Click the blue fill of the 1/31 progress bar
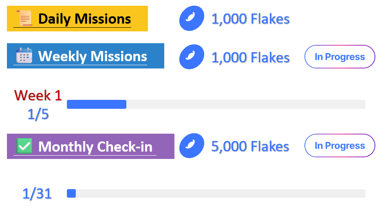Viewport: 379px width, 216px height. 71,193
